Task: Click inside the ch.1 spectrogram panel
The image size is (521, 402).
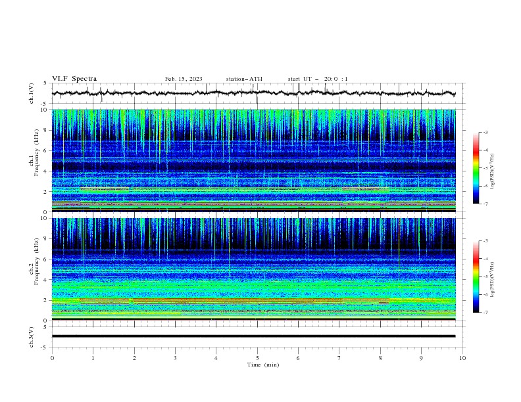Action: pos(253,160)
